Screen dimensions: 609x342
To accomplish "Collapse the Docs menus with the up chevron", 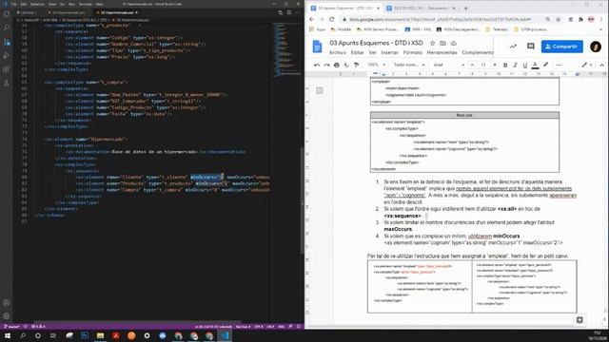I will [x=602, y=65].
